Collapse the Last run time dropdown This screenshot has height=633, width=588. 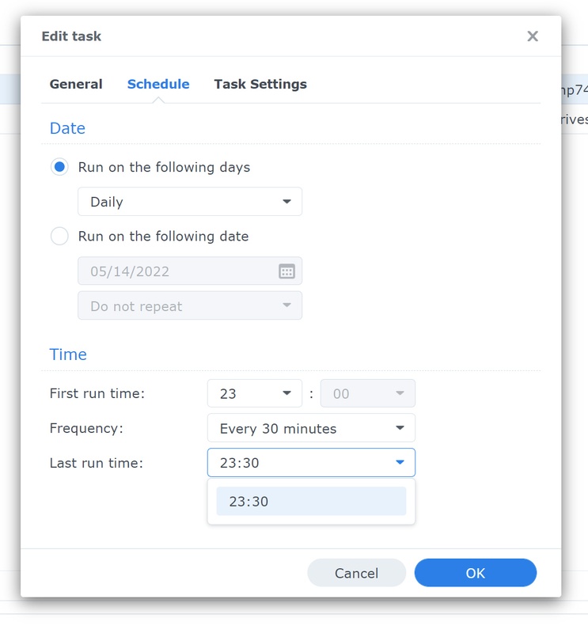(x=310, y=463)
